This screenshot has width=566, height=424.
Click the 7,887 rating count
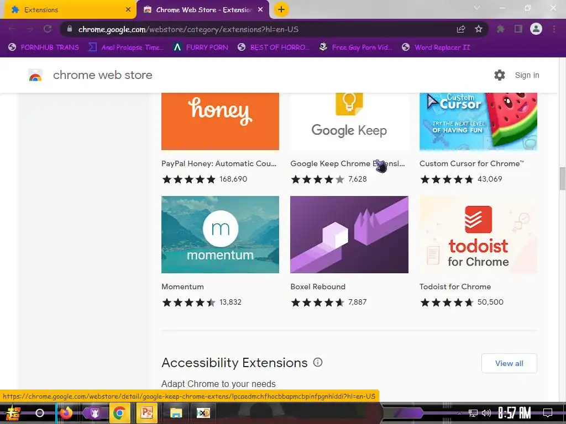coord(358,302)
